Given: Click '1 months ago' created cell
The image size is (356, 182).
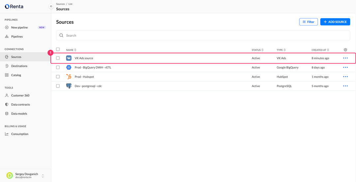Looking at the screenshot, I should click(320, 77).
